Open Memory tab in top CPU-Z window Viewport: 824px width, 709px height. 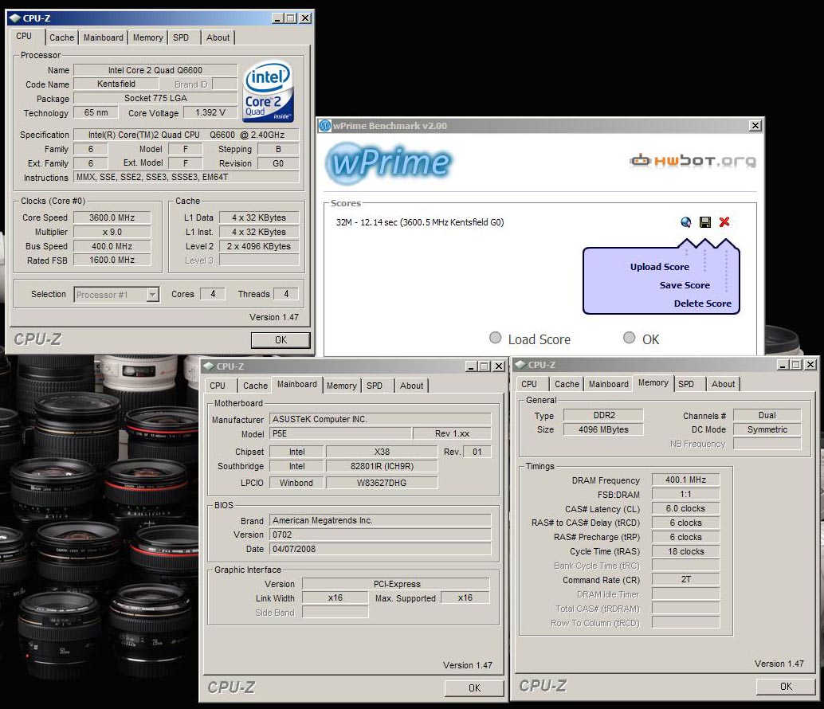(x=147, y=37)
